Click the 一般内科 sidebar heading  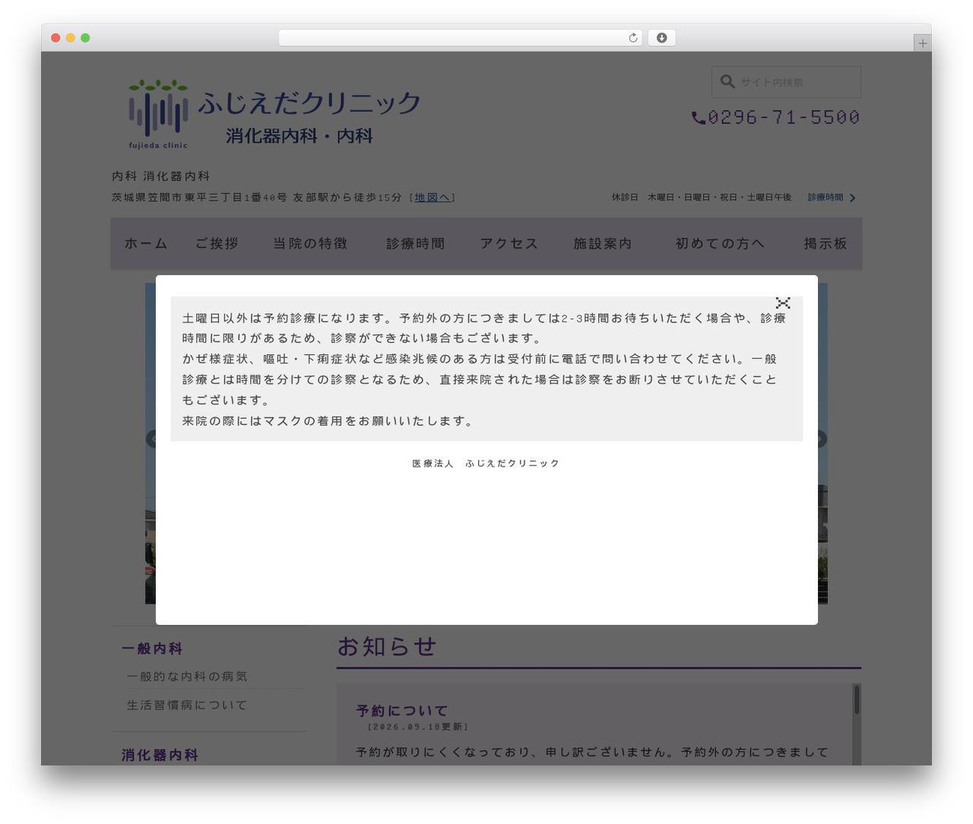coord(152,648)
